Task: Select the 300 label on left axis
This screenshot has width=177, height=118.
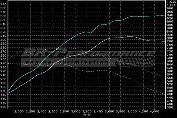Action: 3,40
